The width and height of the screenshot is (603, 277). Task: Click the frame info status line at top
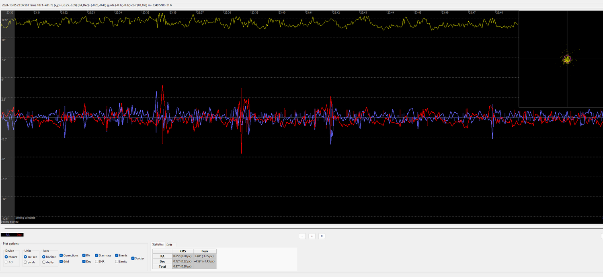86,5
